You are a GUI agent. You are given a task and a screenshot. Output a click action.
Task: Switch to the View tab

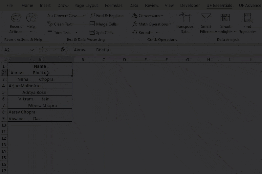(x=169, y=5)
